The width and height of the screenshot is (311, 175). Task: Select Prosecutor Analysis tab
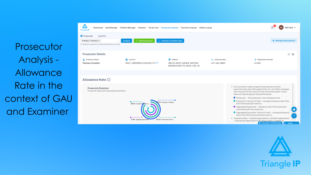point(169,28)
